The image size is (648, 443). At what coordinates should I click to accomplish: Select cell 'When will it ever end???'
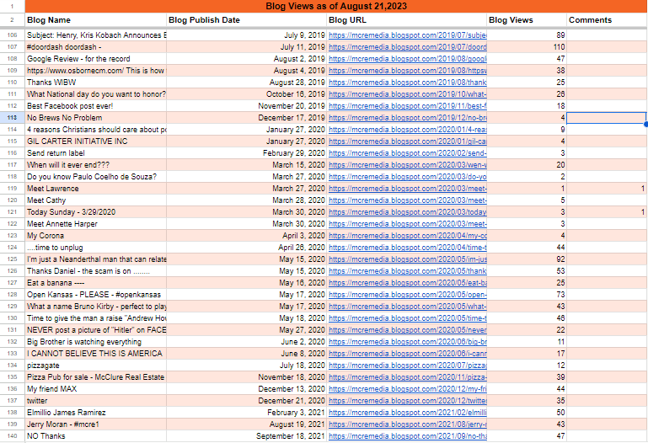point(95,165)
